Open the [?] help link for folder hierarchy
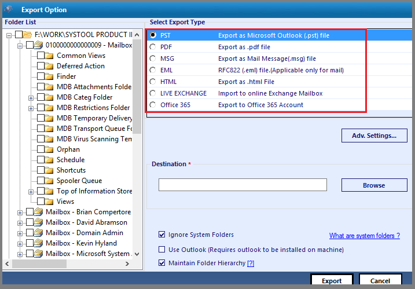The width and height of the screenshot is (415, 289). [x=251, y=263]
